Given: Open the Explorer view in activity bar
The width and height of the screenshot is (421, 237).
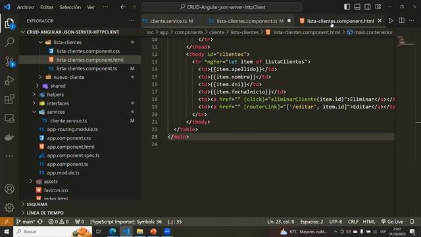Looking at the screenshot, I should [9, 24].
